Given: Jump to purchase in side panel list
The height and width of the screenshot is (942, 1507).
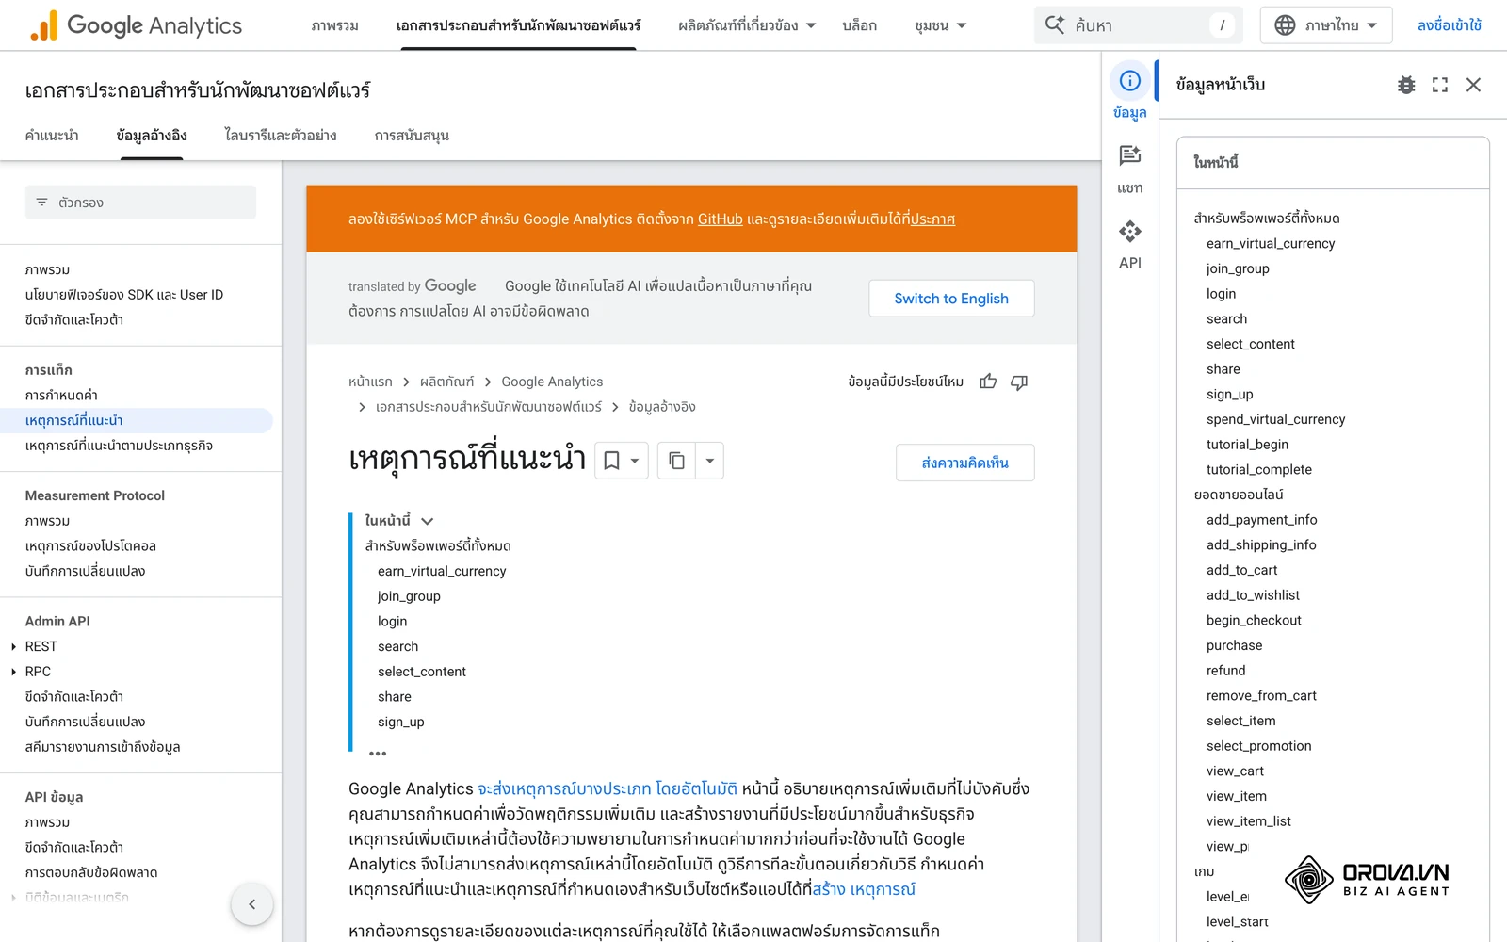Looking at the screenshot, I should (1234, 645).
